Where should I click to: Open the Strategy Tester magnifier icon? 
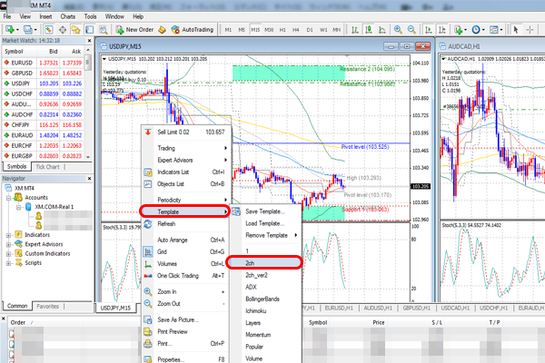tap(104, 30)
